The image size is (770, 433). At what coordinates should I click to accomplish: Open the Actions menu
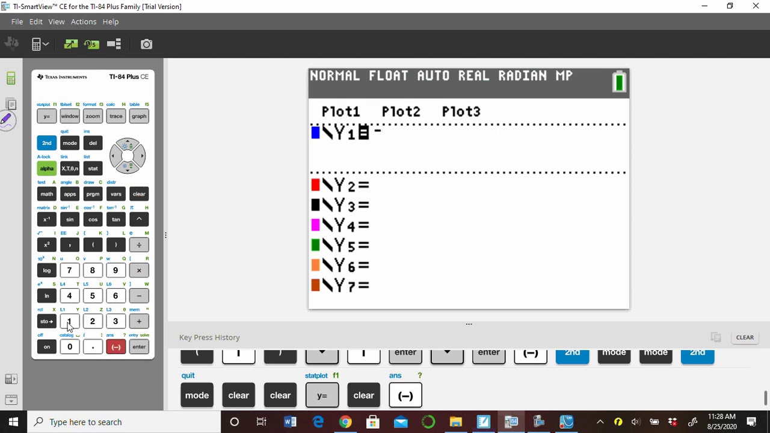point(84,22)
